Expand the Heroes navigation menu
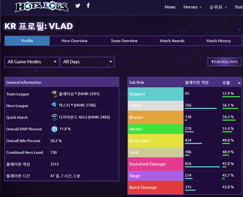This screenshot has width=243, height=197. click(x=192, y=7)
